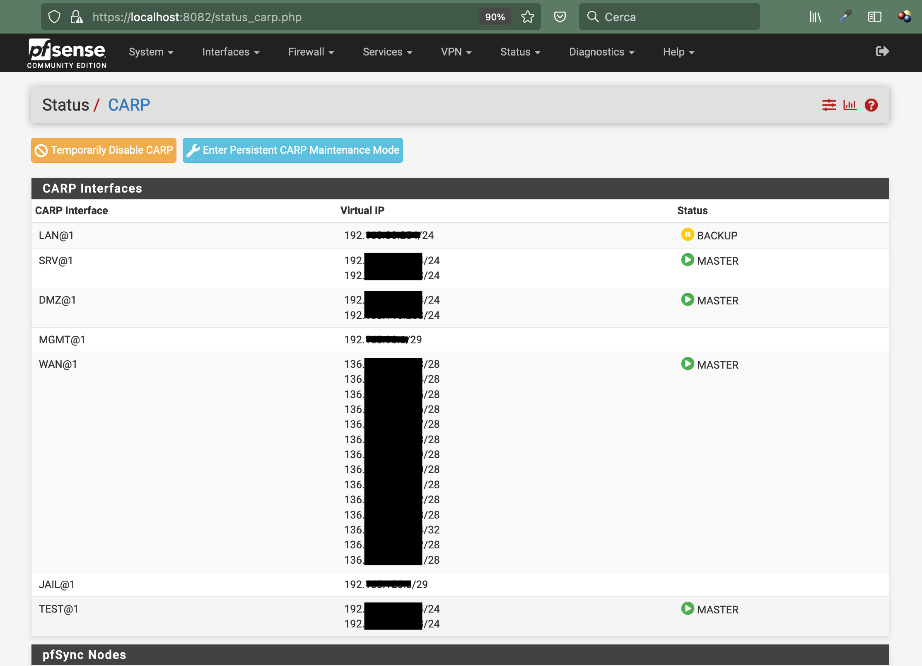The height and width of the screenshot is (666, 922).
Task: Enter Persistent CARP Maintenance Mode
Action: pos(292,150)
